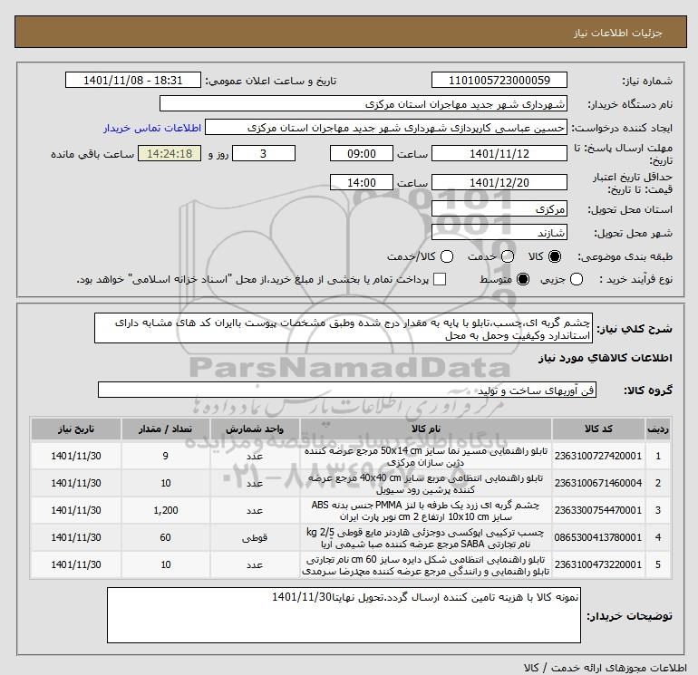The height and width of the screenshot is (675, 698).
Task: Click the yellow cat-eye PMMA item name
Action: (x=426, y=510)
